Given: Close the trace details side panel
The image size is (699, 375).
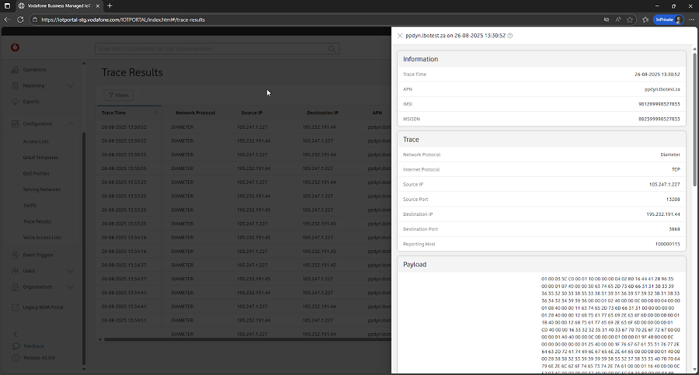Looking at the screenshot, I should (400, 36).
